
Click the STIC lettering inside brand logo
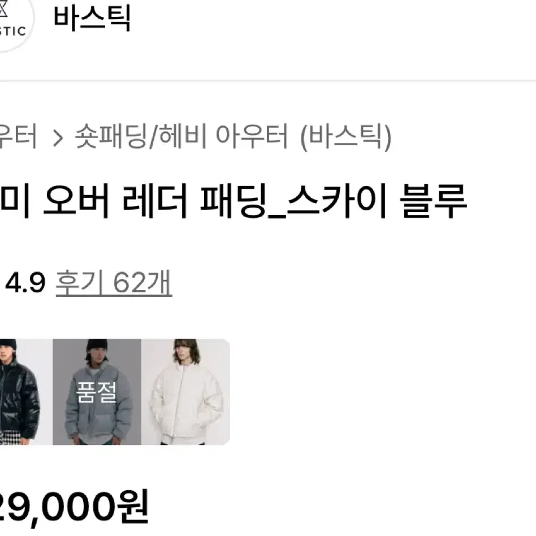point(12,32)
